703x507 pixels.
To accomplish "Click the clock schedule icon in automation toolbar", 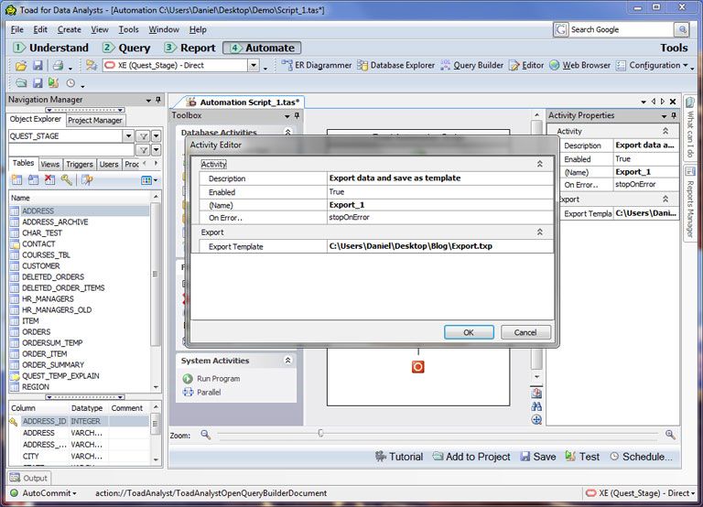I will pos(70,83).
